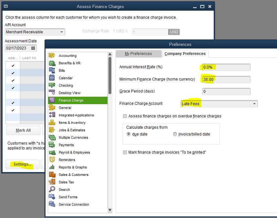Click the ASS... column header
Image resolution: width=277 pixels, height=218 pixels.
13,58
